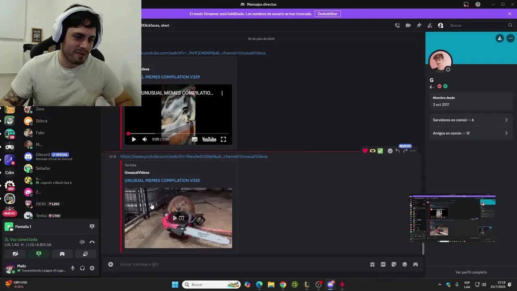Open the DM with Sdeca
The height and width of the screenshot is (291, 517).
(x=60, y=121)
